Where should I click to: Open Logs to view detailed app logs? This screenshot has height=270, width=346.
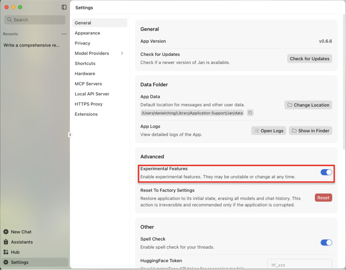pos(268,130)
